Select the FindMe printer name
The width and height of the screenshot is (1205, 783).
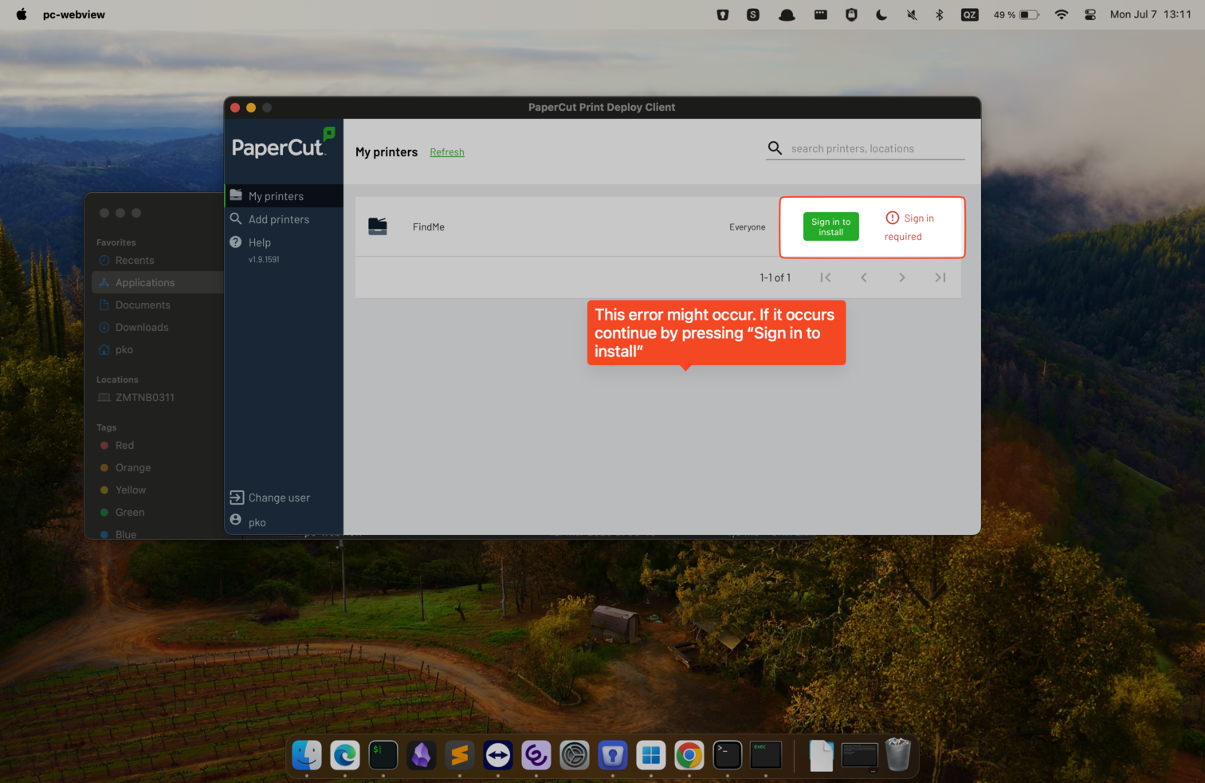pos(429,227)
